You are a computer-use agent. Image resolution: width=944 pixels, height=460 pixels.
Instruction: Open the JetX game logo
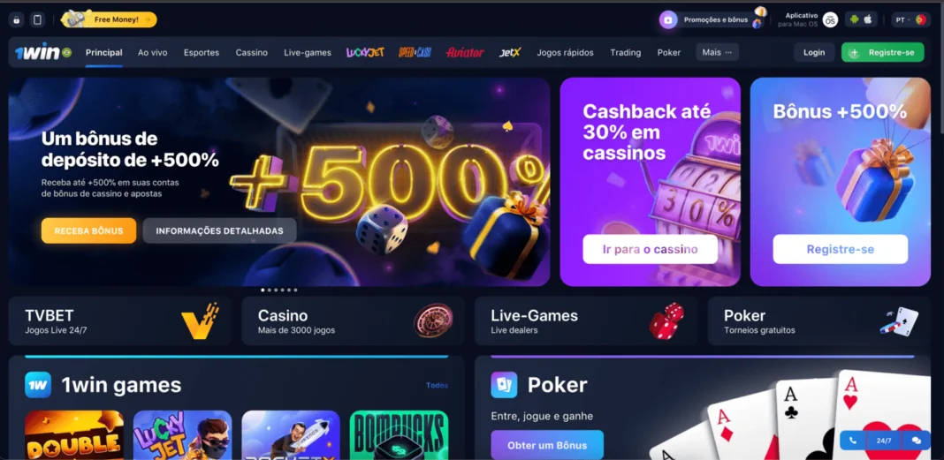click(x=509, y=52)
